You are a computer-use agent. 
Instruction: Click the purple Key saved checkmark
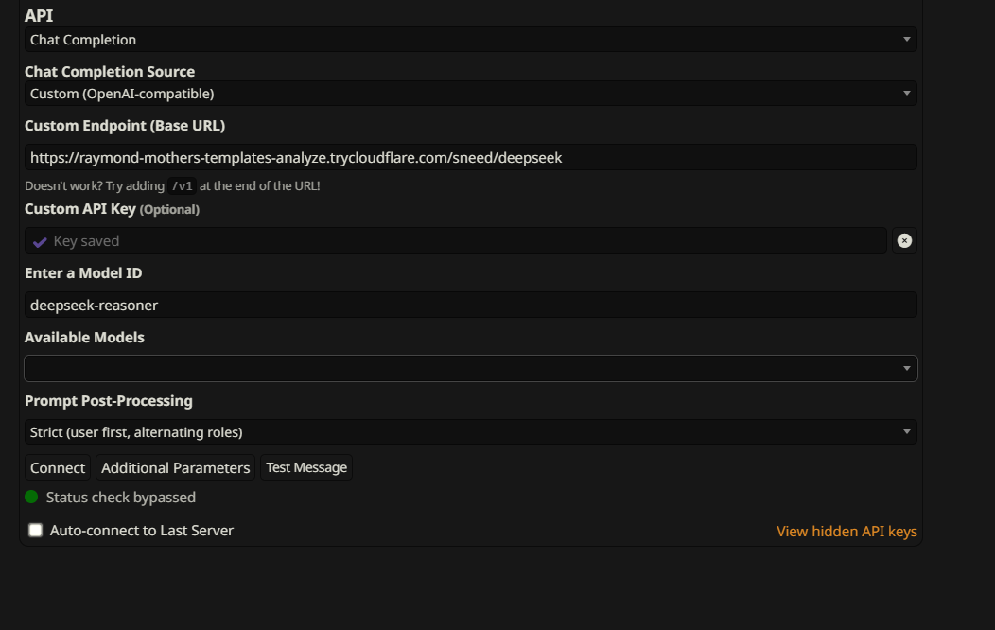click(40, 242)
